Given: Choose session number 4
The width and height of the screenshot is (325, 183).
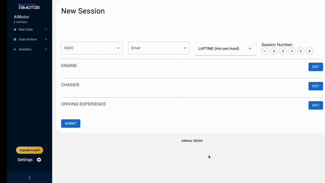Looking at the screenshot, I should point(292,51).
